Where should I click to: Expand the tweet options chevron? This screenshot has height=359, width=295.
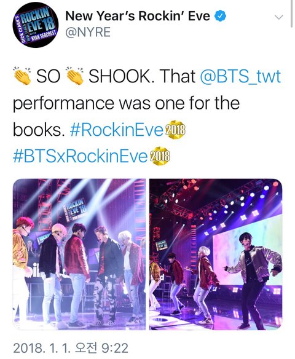coord(278,17)
